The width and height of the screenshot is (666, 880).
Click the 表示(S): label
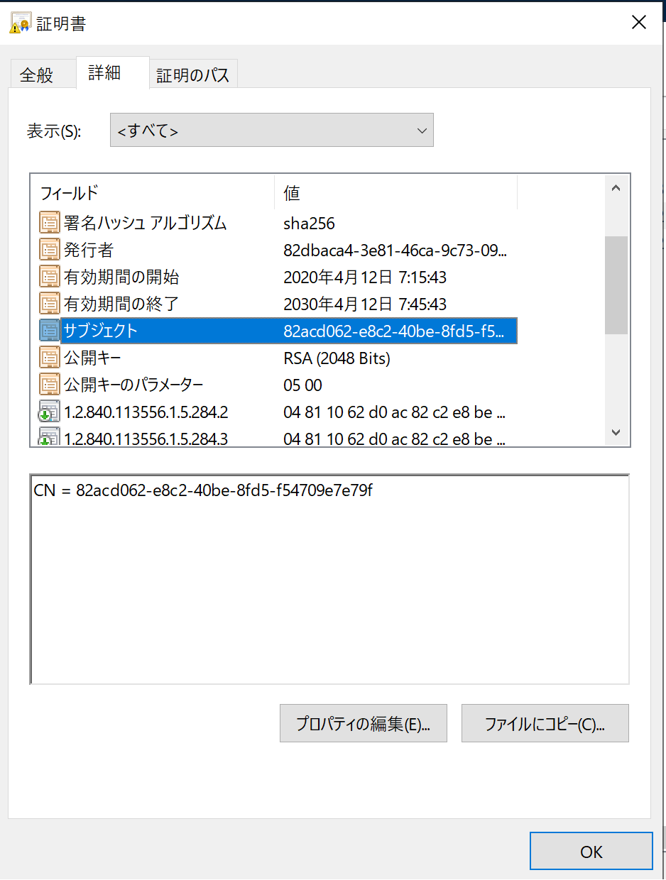point(54,131)
